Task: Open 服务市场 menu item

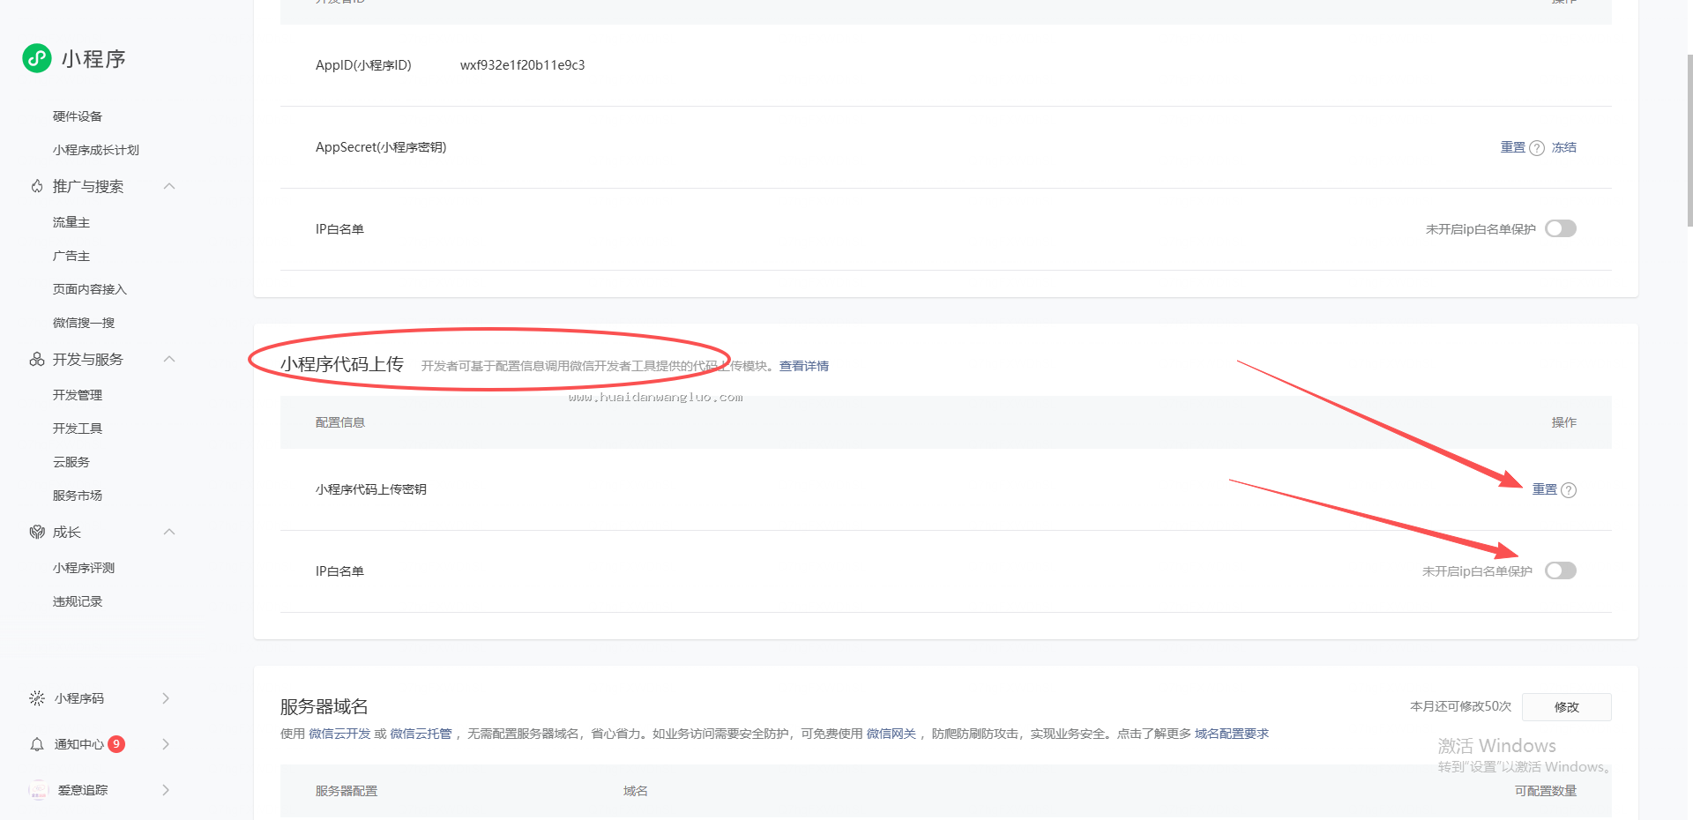Action: coord(78,496)
